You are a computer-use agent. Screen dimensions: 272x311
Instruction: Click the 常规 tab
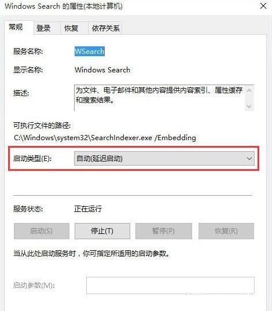pyautogui.click(x=16, y=27)
